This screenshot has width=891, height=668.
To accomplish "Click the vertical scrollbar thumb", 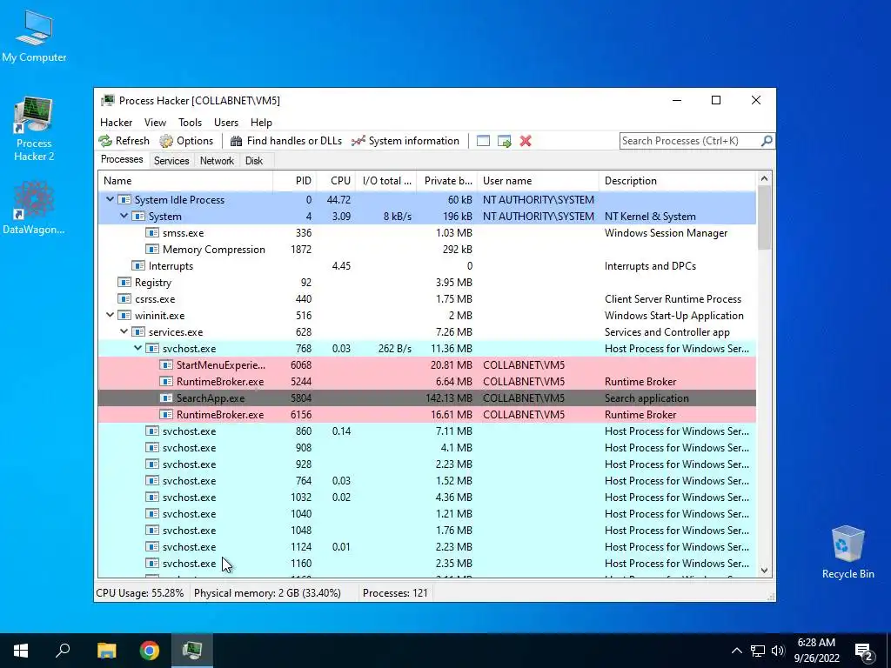I will coord(764,218).
